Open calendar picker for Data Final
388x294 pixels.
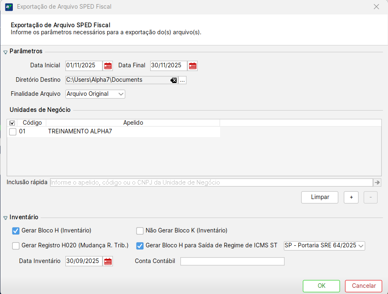coord(193,66)
